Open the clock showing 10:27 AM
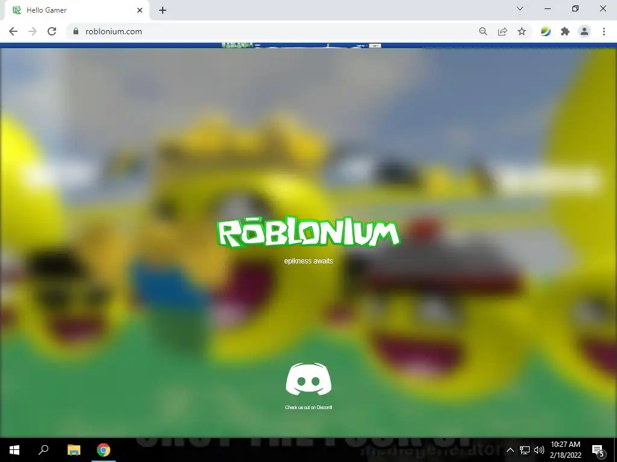 tap(565, 450)
